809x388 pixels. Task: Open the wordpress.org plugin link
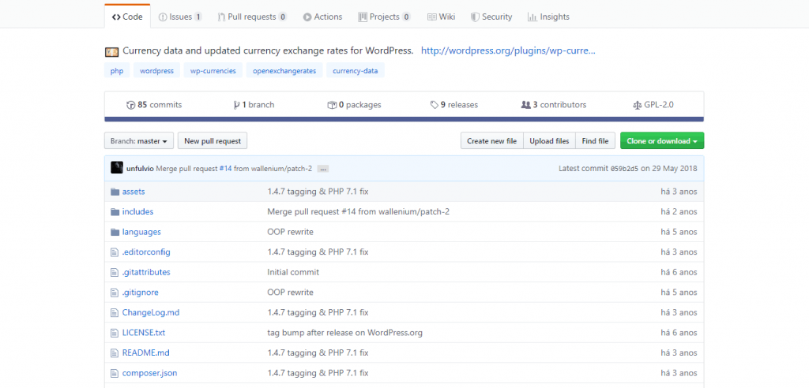508,51
